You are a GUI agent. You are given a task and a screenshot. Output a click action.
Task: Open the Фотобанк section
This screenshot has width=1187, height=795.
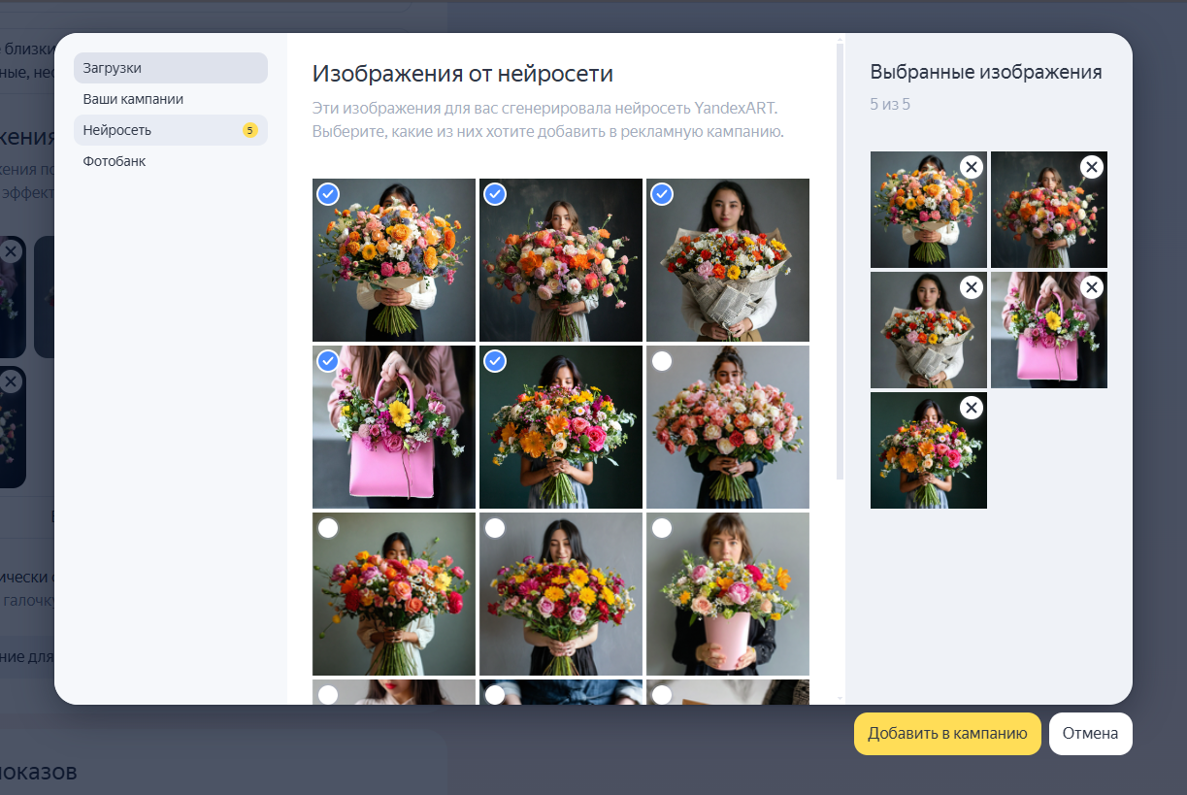(171, 161)
